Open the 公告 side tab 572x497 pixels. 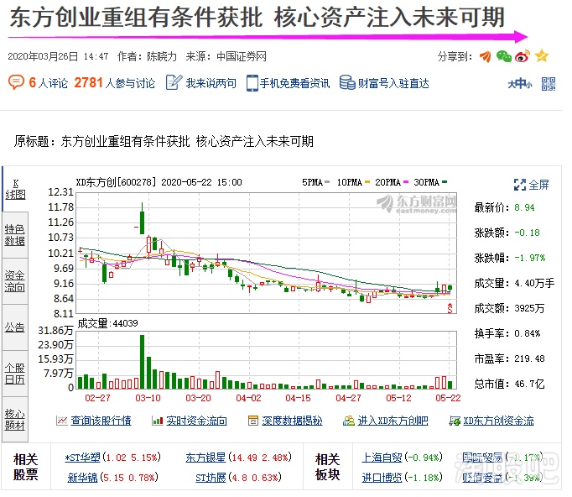[14, 327]
